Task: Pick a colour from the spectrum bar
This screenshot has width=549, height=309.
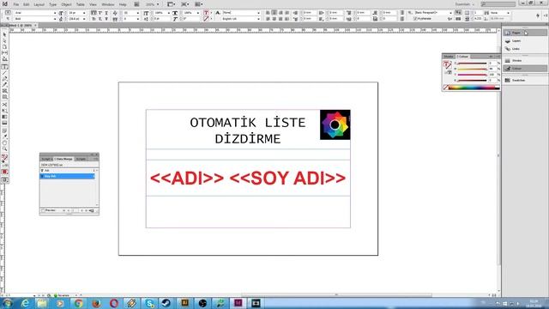Action: click(474, 88)
